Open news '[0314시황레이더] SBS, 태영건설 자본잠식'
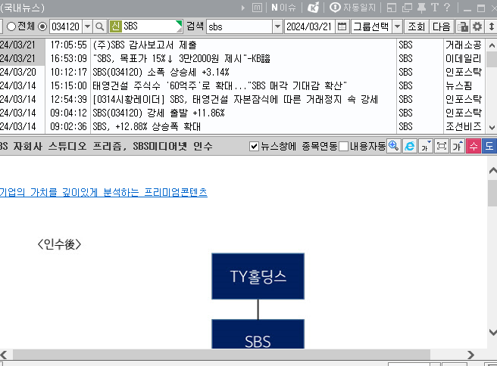The height and width of the screenshot is (366, 497). (x=235, y=99)
